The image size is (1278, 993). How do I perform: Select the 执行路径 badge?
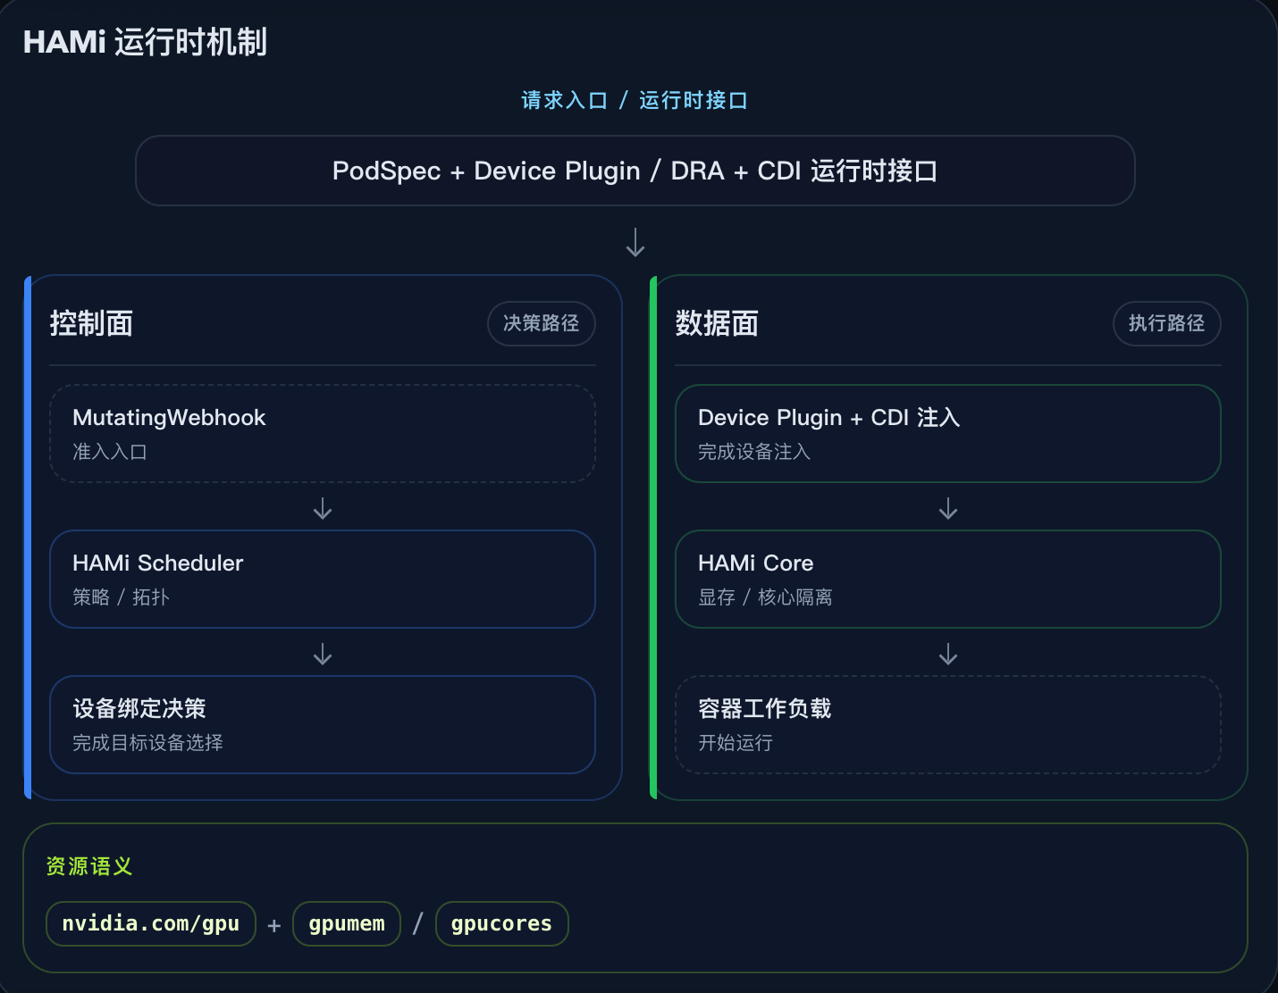1166,323
